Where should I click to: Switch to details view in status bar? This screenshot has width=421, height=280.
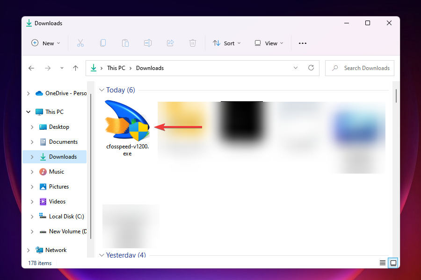click(x=383, y=263)
